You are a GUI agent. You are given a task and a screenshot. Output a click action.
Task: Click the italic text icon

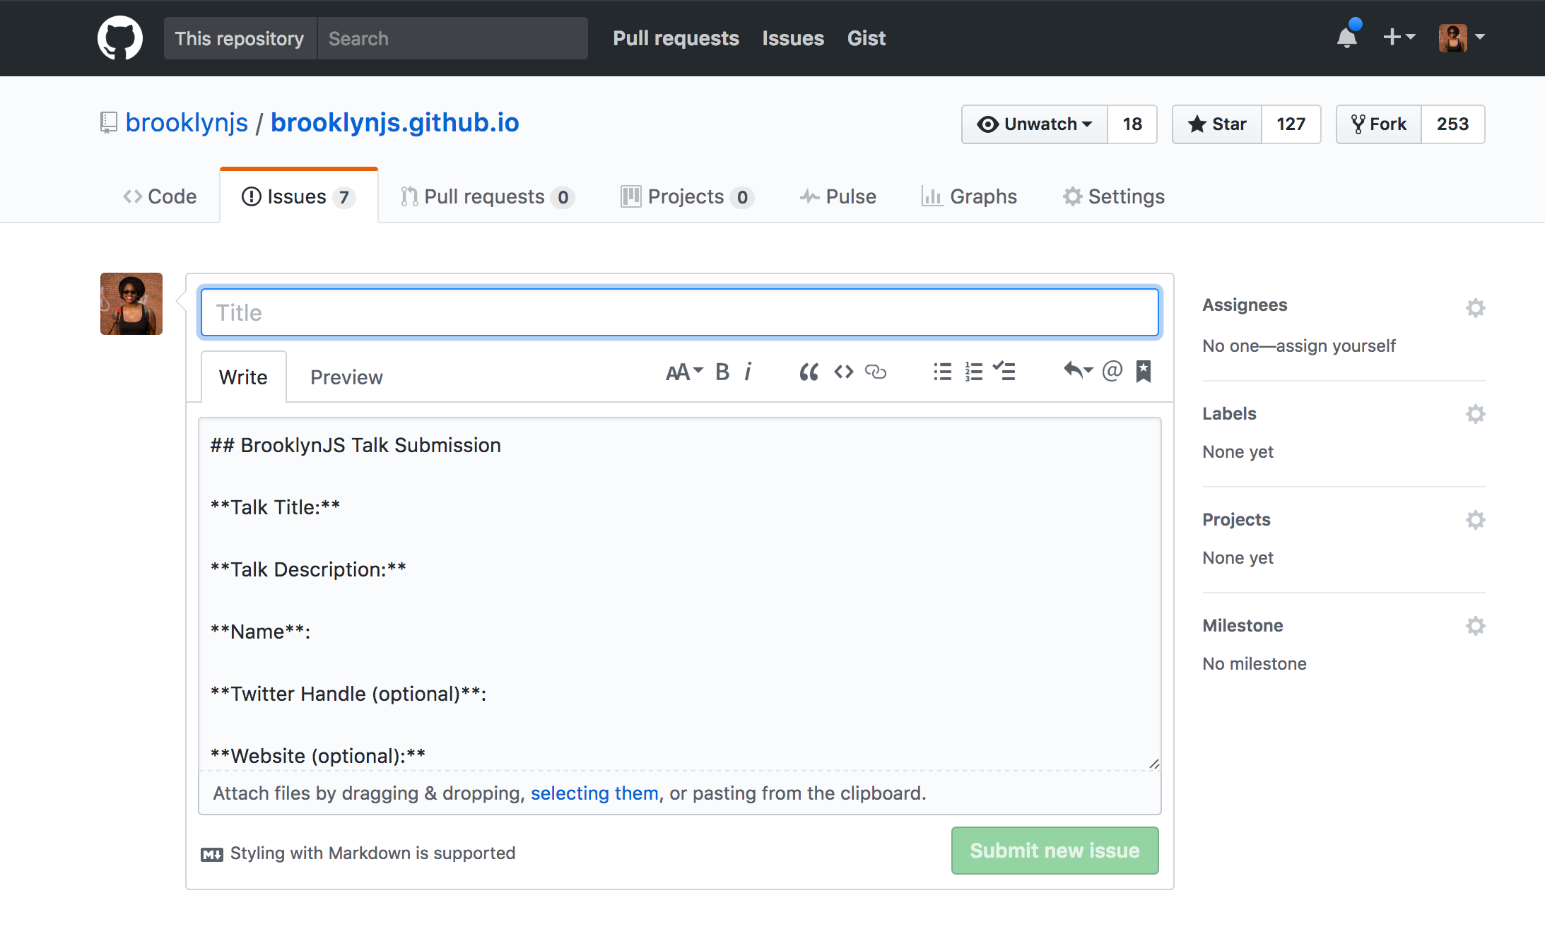[x=748, y=372]
